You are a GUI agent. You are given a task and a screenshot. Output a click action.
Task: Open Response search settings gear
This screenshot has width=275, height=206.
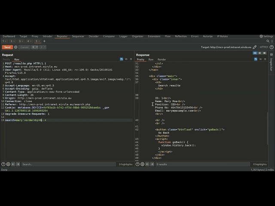tap(142, 164)
